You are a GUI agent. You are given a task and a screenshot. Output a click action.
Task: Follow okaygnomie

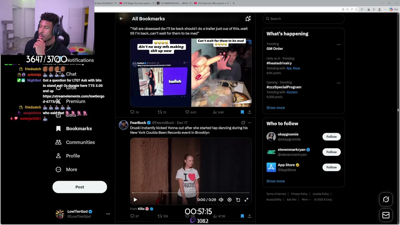tap(332, 137)
